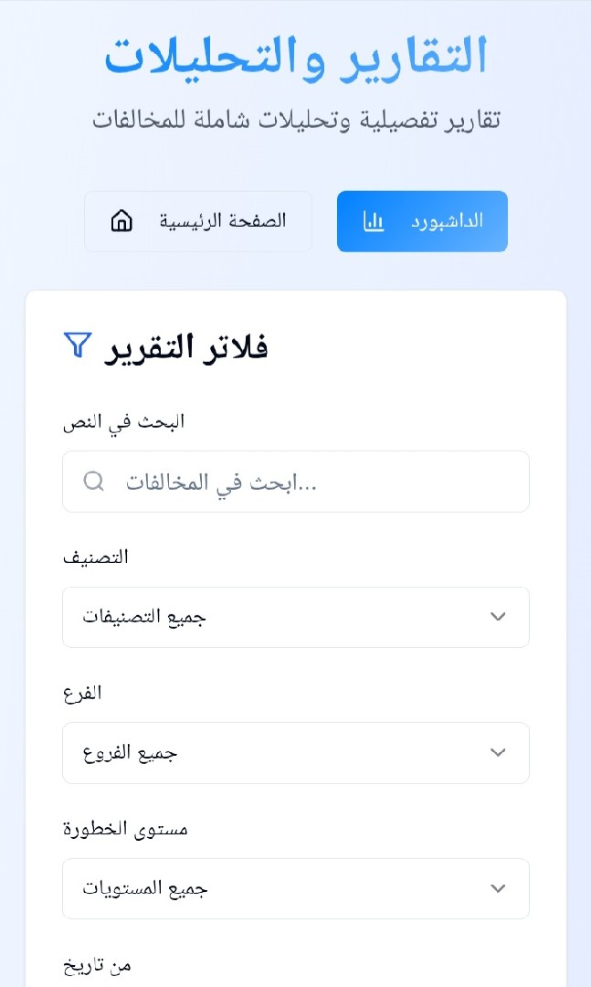
Task: Click the bar chart icon inside الداشبورد button
Action: pos(375,220)
